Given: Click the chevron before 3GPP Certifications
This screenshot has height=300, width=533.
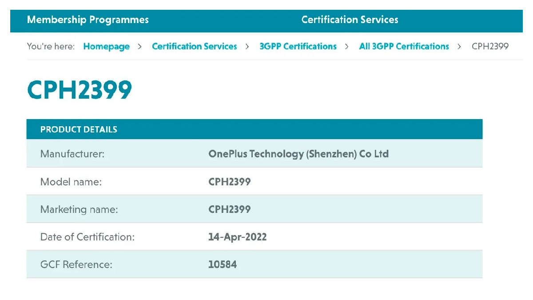Looking at the screenshot, I should click(247, 47).
